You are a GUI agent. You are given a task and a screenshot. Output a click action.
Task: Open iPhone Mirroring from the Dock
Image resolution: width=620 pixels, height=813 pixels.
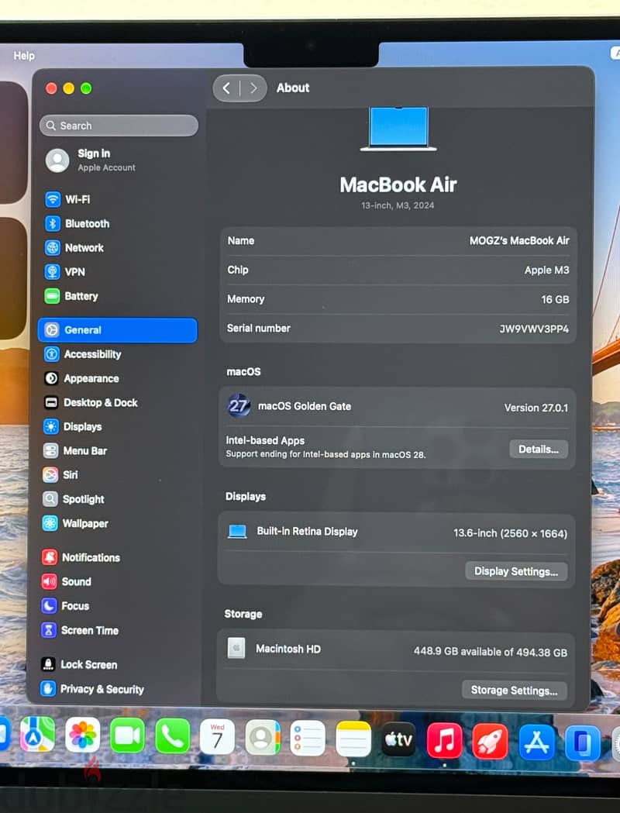click(x=582, y=743)
